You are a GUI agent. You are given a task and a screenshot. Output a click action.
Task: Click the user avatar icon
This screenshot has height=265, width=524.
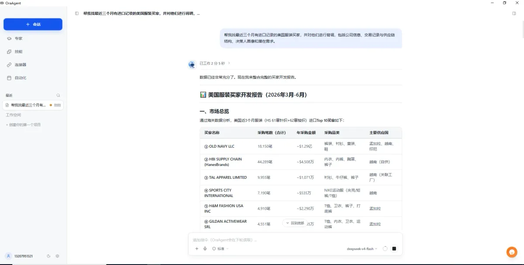point(8,256)
